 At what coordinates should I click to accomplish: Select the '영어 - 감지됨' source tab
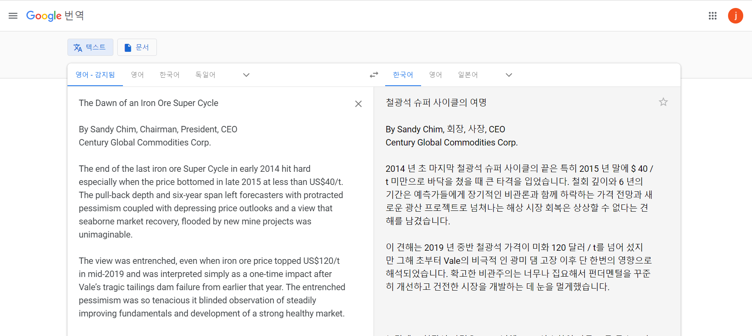pos(95,75)
